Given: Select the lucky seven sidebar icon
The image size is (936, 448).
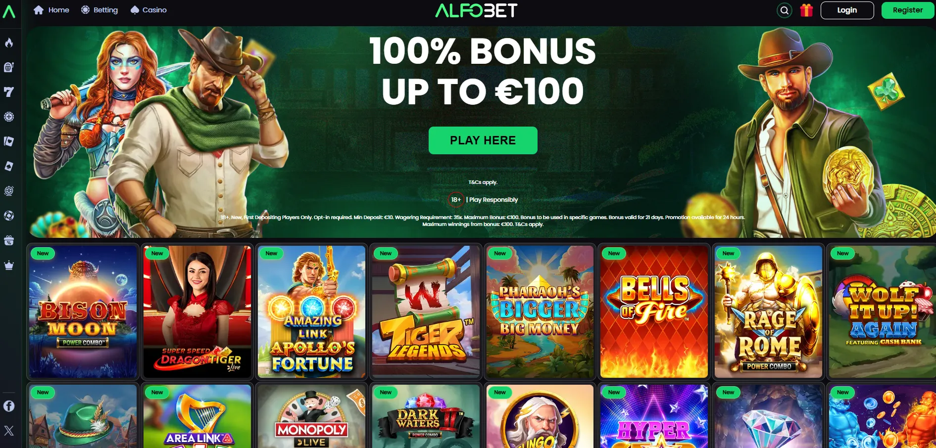Looking at the screenshot, I should (9, 92).
